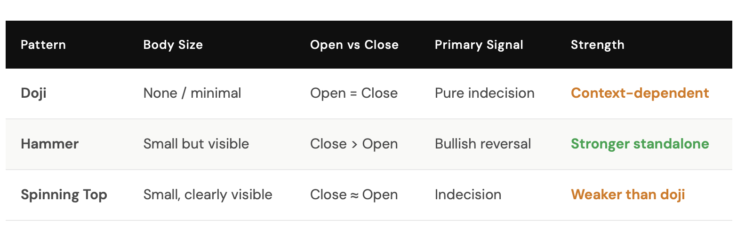Viewport: 745px width, 234px height.
Task: Click the Bullish reversal signal cell
Action: 482,144
